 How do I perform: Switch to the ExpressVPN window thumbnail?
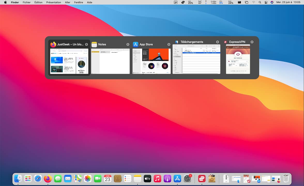238,59
